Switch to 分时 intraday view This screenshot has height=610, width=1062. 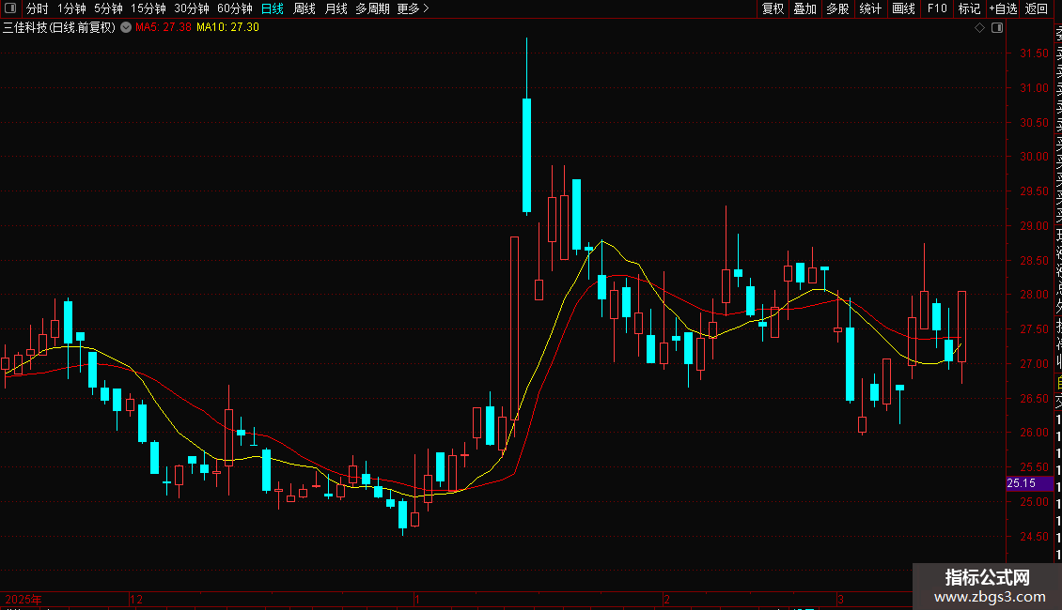tap(38, 8)
